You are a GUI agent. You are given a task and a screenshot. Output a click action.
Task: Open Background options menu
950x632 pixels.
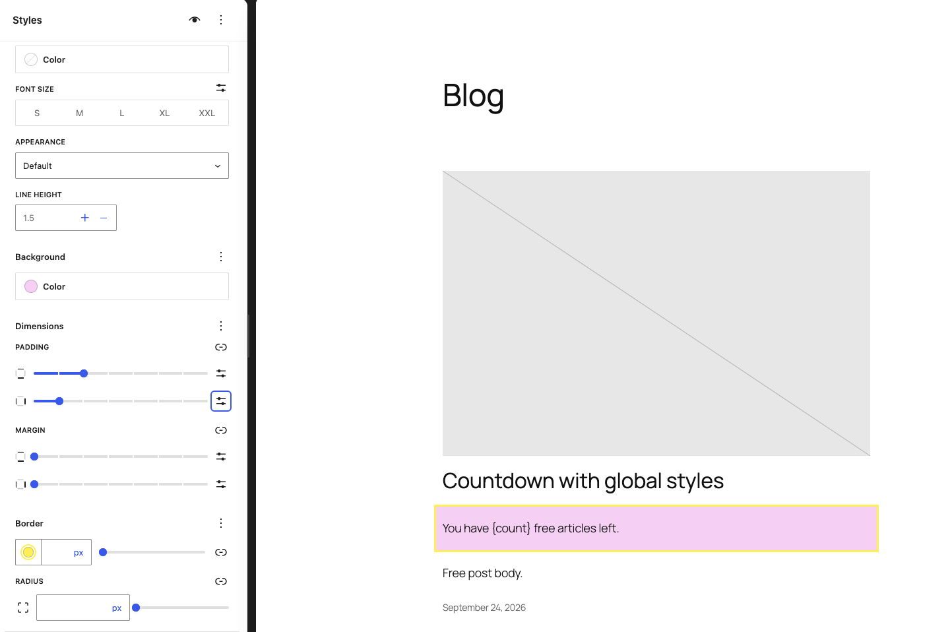221,257
